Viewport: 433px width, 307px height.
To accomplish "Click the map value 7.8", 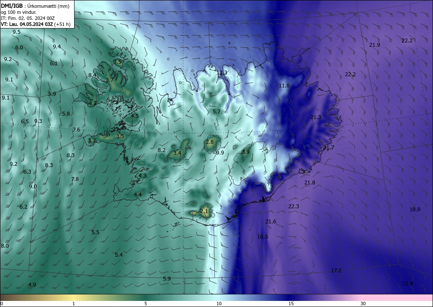I will (x=75, y=179).
